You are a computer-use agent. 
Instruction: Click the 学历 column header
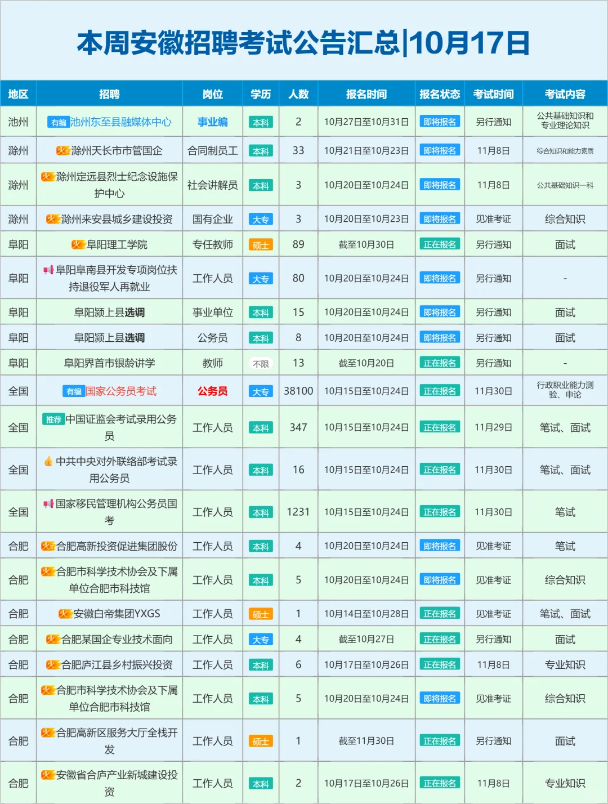[x=261, y=94]
